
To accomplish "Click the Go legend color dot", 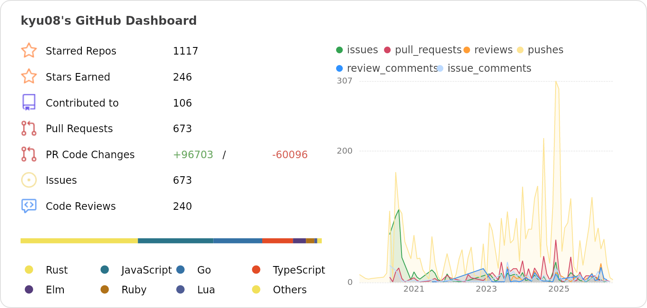I will (180, 269).
